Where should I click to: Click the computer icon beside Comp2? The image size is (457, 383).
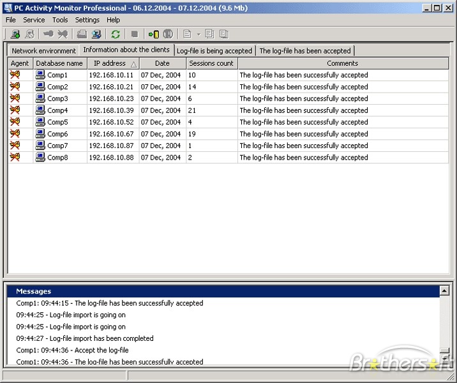click(40, 86)
